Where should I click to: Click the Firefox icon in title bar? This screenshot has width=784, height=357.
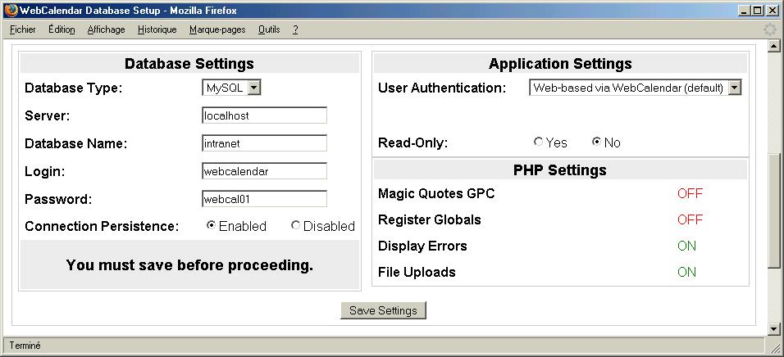coord(11,10)
